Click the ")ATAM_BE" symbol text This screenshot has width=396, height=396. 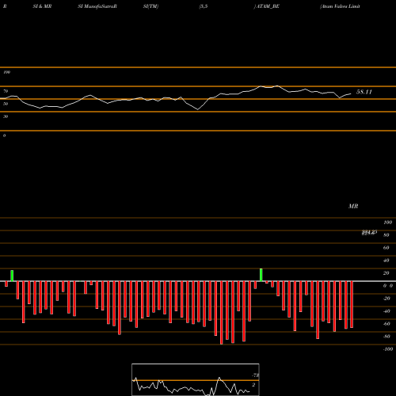point(267,6)
